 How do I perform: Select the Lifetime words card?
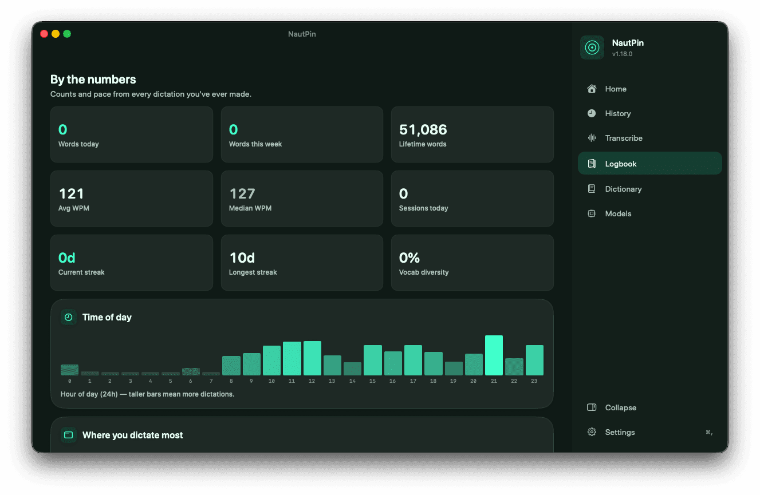472,134
